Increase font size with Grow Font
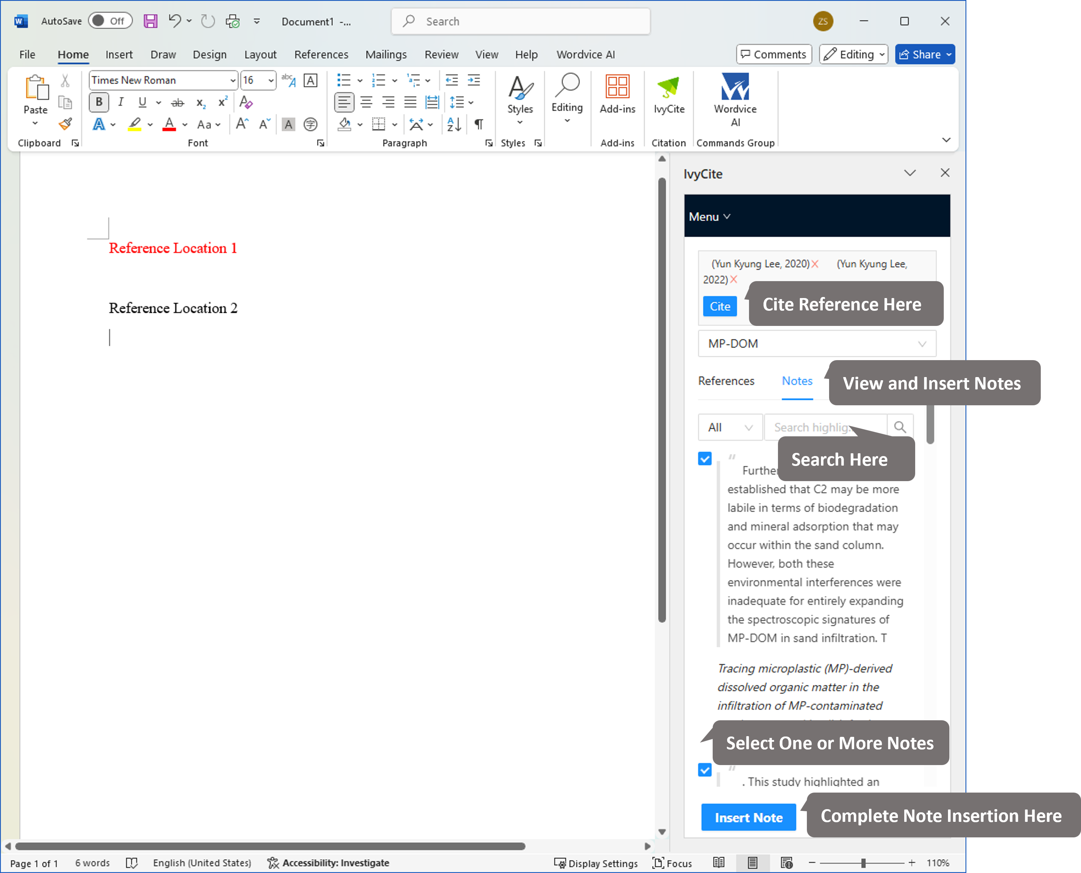1081x873 pixels. (x=242, y=124)
